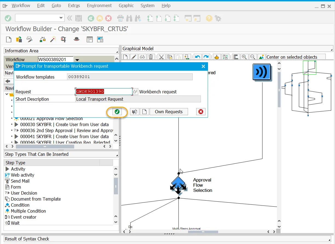Image resolution: width=335 pixels, height=244 pixels.
Task: Open the Graphic menu
Action: pyautogui.click(x=126, y=5)
